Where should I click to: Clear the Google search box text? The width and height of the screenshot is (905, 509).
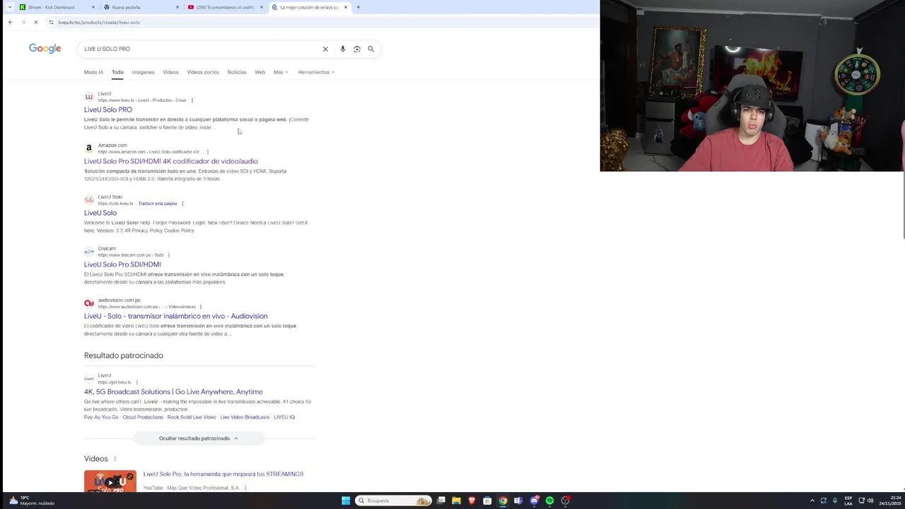pyautogui.click(x=325, y=49)
